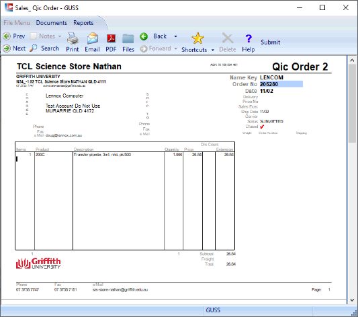The image size is (358, 317).
Task: Click the GUSS status bar label
Action: [x=213, y=310]
